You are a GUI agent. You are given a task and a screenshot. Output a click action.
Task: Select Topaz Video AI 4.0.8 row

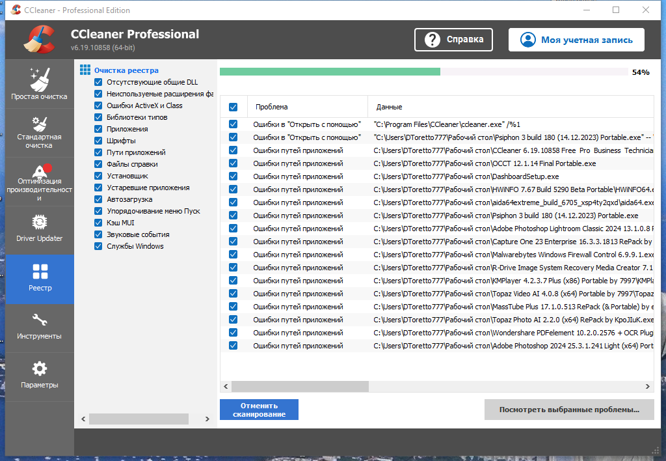click(x=437, y=294)
